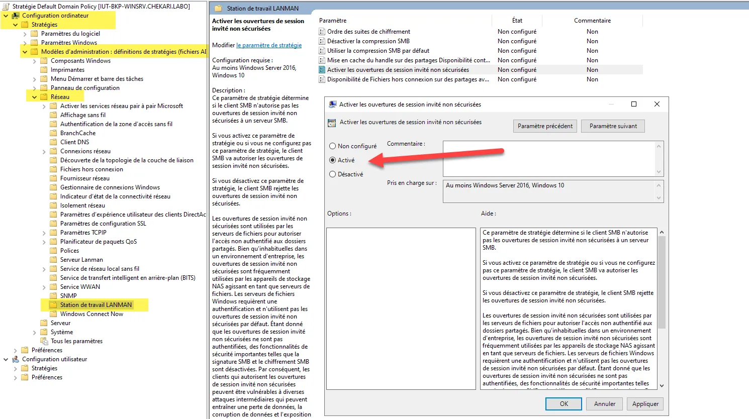
Task: Click the Station de travail LANMAN folder icon
Action: 54,305
